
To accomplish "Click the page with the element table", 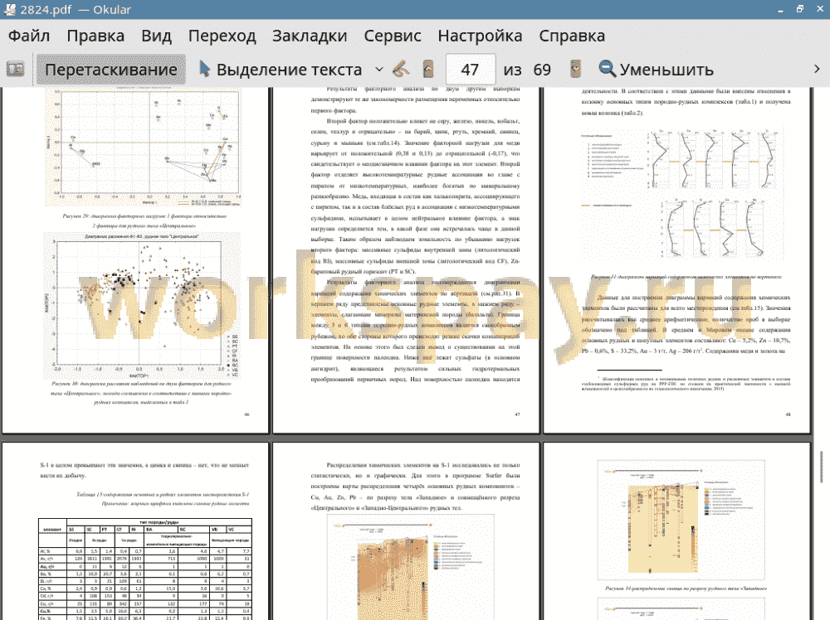I will tap(135, 532).
